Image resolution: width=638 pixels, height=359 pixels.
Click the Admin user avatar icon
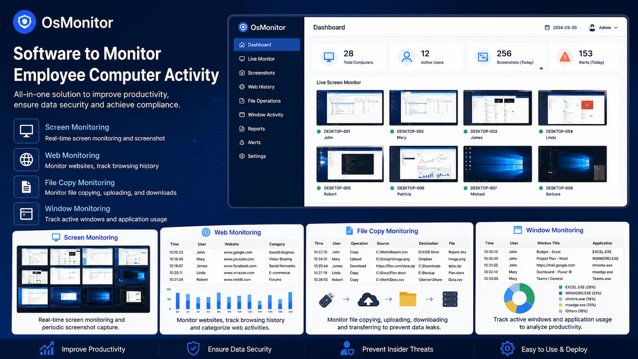tap(592, 28)
